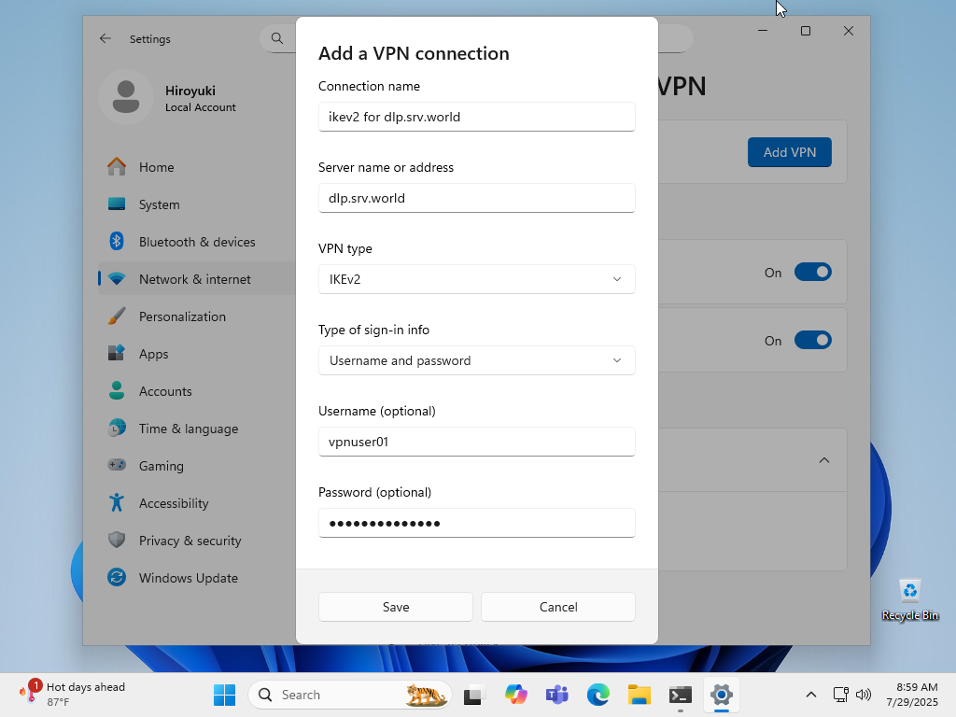Open Terminal from the taskbar
This screenshot has height=717, width=956.
pos(681,695)
